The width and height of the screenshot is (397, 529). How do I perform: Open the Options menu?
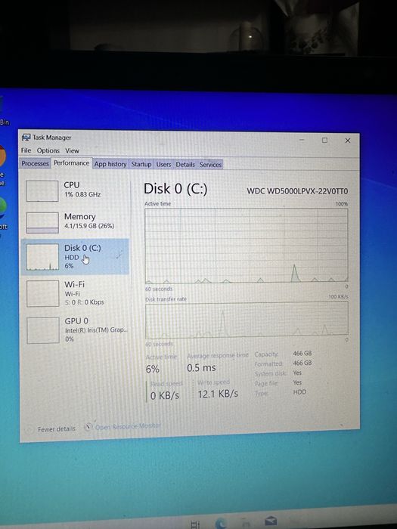48,150
